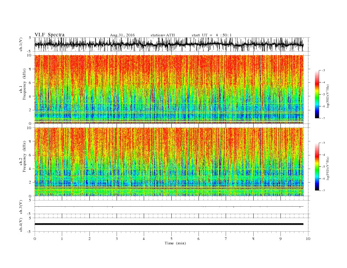Image resolution: width=347 pixels, height=268 pixels.
Task: Click the thin ch.3 flat trace line
Action: [169, 207]
